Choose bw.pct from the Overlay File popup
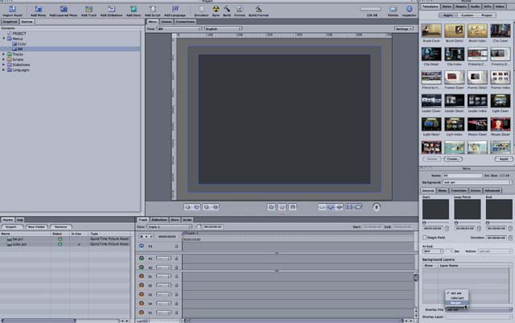 coord(456,303)
